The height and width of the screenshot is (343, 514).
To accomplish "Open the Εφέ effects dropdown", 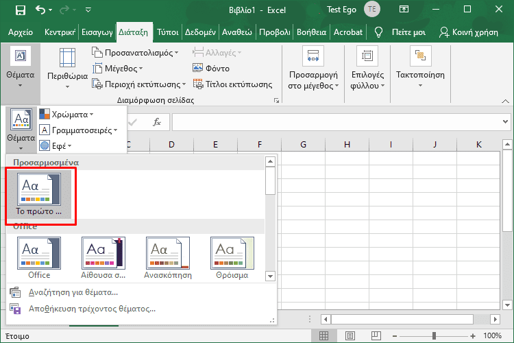I will (x=55, y=145).
